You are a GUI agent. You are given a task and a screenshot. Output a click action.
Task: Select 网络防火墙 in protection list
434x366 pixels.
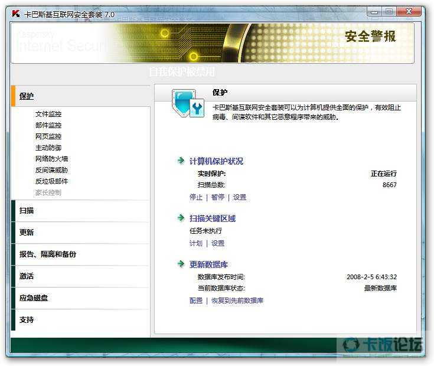[51, 159]
